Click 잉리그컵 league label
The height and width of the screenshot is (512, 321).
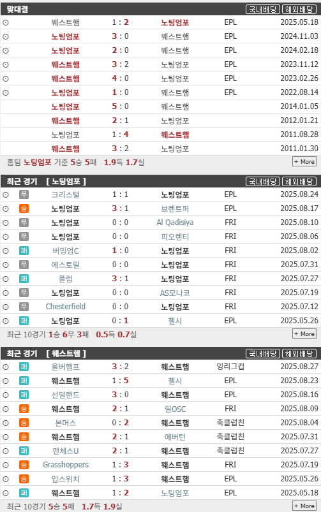pyautogui.click(x=230, y=367)
